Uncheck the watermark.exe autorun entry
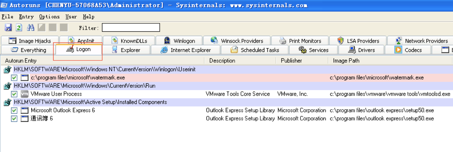Screen dimensions: 453x152 coord(14,78)
